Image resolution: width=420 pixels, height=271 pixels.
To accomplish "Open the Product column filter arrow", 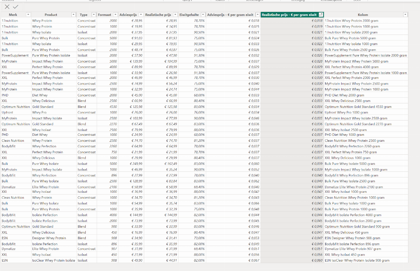I will point(73,15).
